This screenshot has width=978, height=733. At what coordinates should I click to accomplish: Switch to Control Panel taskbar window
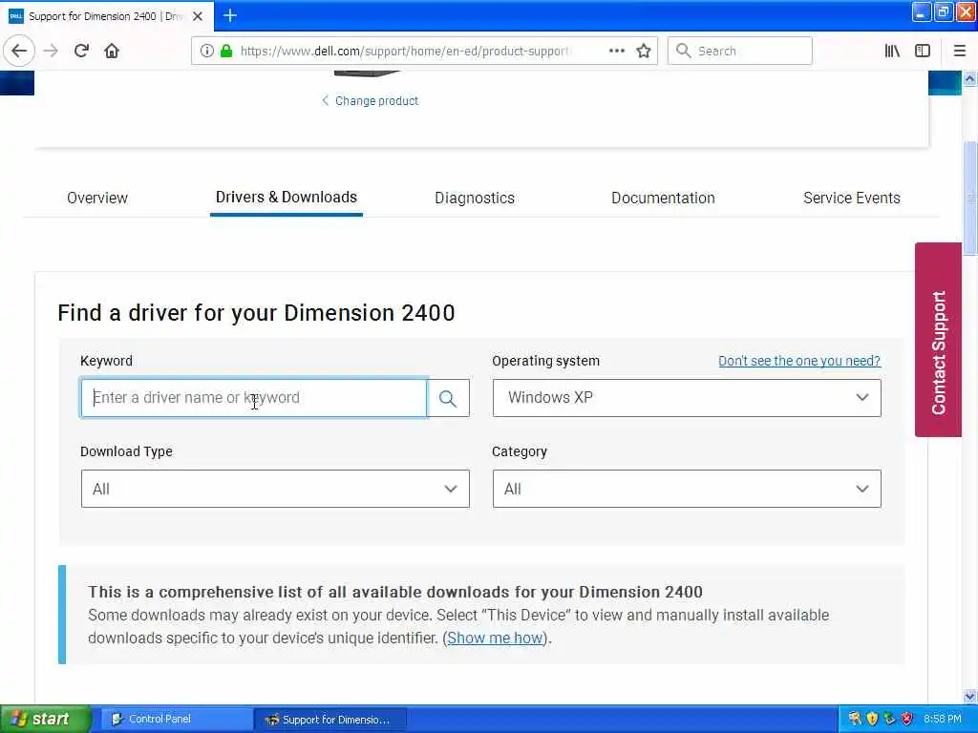point(177,720)
